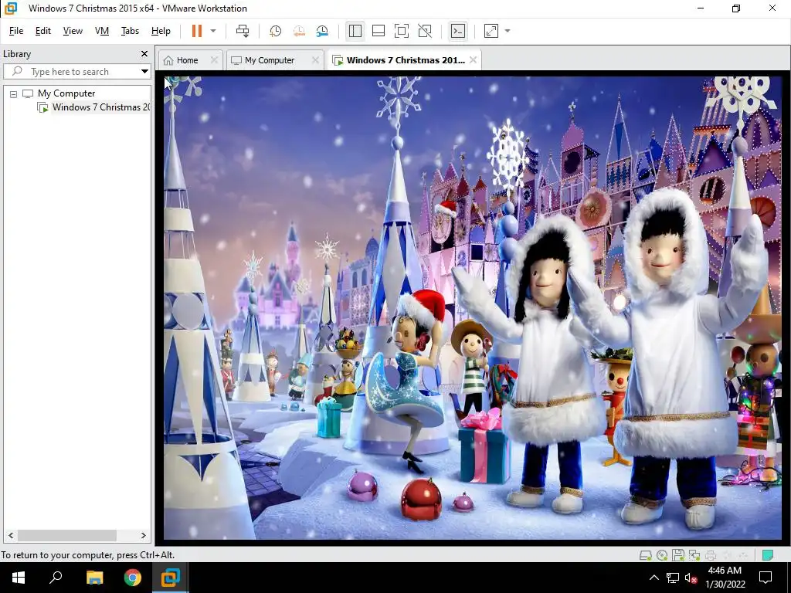Screen dimensions: 791x593
Task: Open the snapshot manager
Action: 322,31
